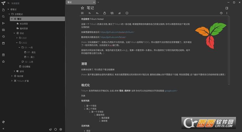The width and height of the screenshot is (242, 132).
Task: Open today's journal note icon
Action: (x=3, y=55)
